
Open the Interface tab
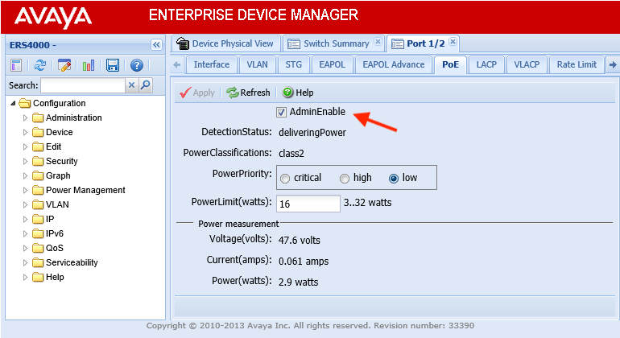(212, 65)
